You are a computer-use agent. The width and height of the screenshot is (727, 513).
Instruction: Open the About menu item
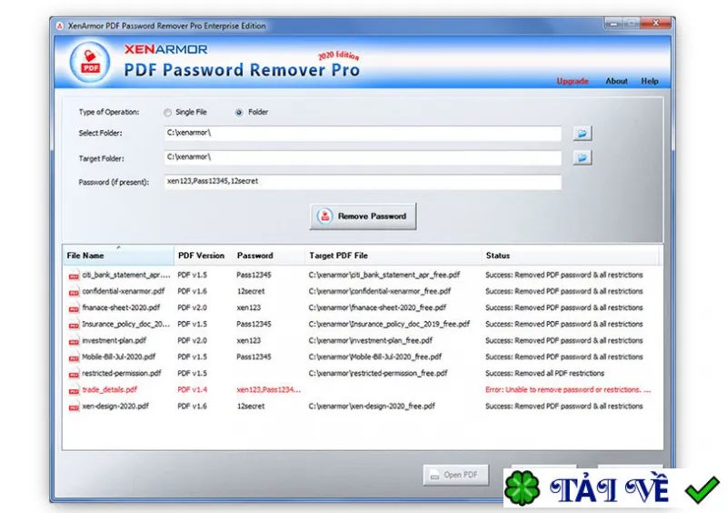616,81
